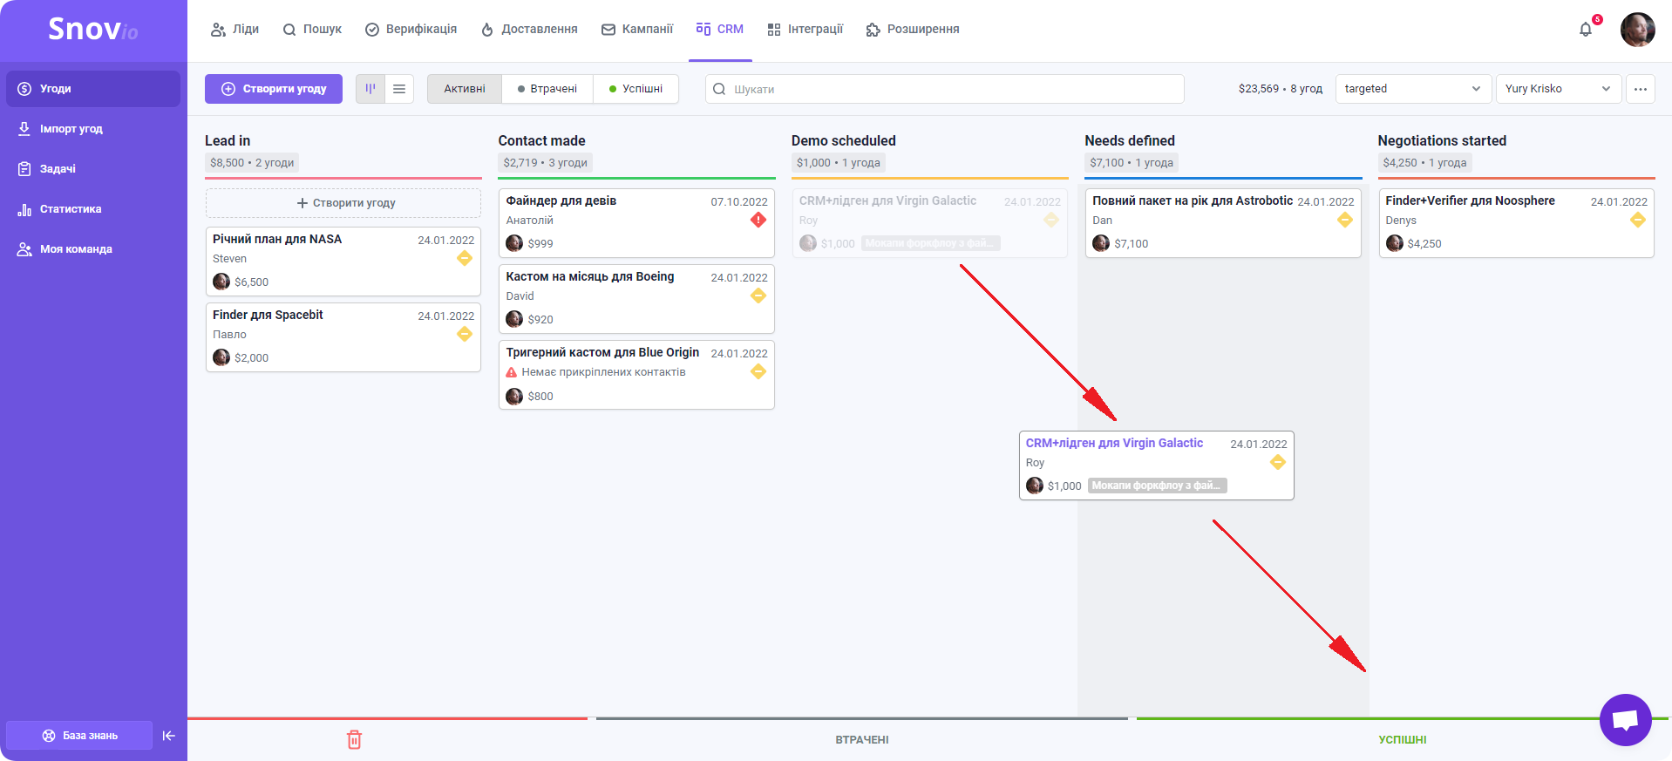Open the Finder для Spacebit deal
The height and width of the screenshot is (761, 1672).
coord(343,337)
